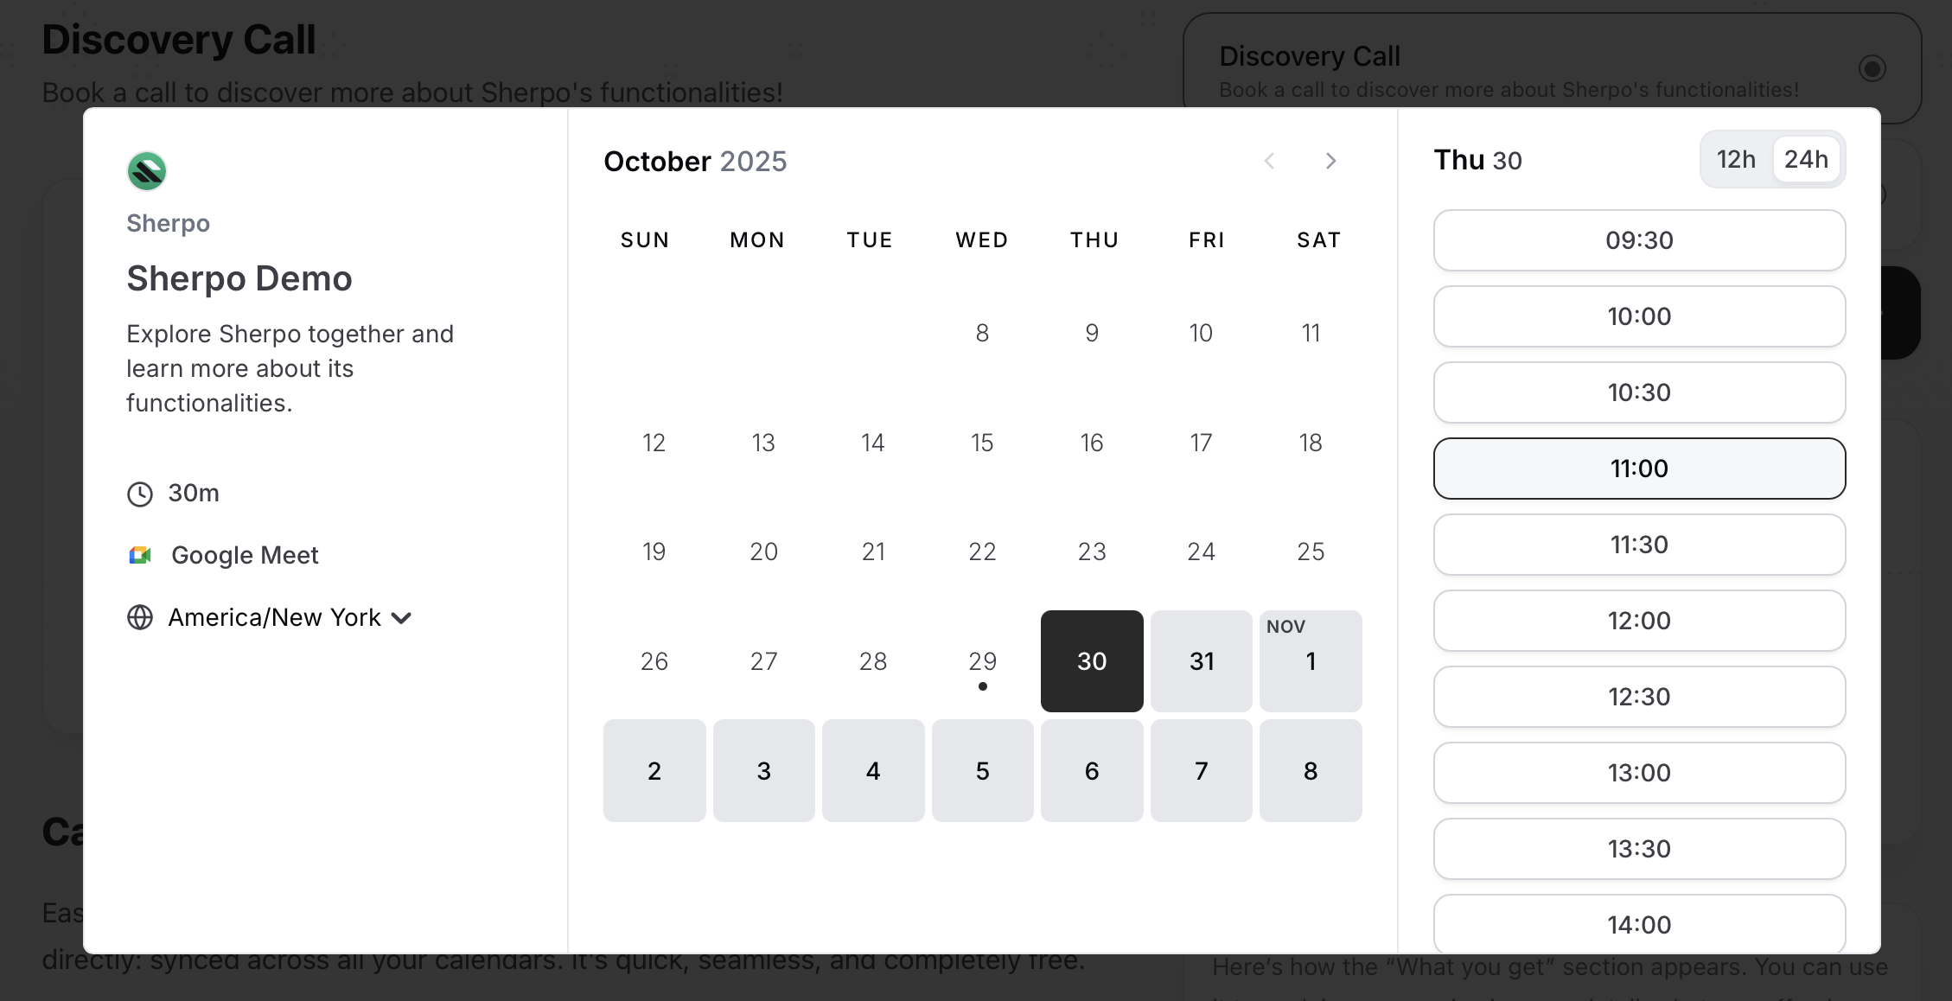Pick the 13:30 time slot
This screenshot has width=1952, height=1001.
click(1639, 849)
